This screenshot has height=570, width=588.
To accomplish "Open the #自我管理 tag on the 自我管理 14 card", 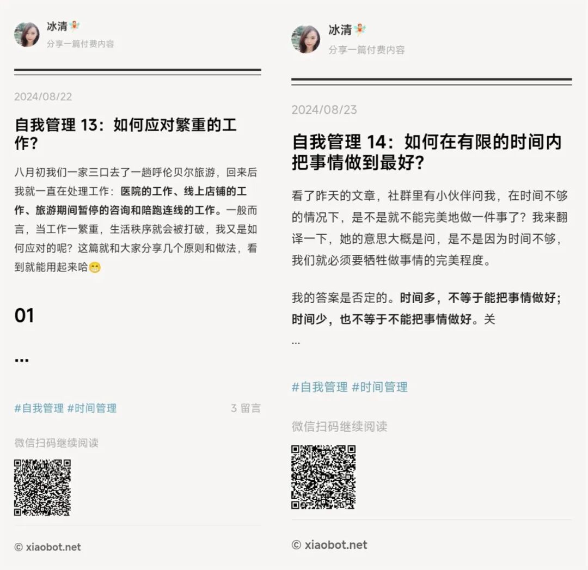I will (x=320, y=387).
